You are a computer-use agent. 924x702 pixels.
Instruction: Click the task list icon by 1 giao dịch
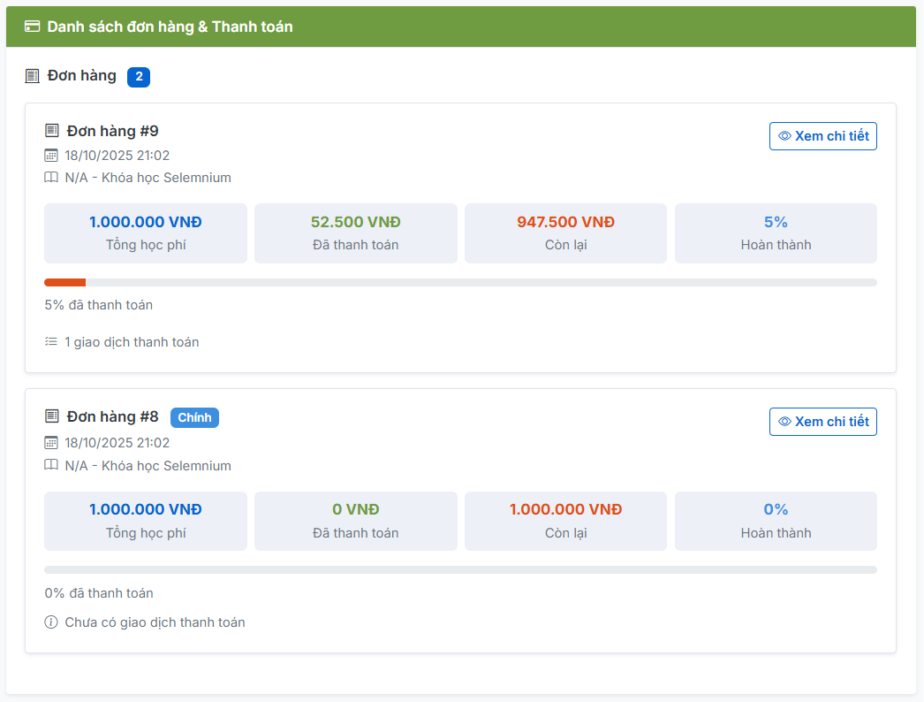51,341
